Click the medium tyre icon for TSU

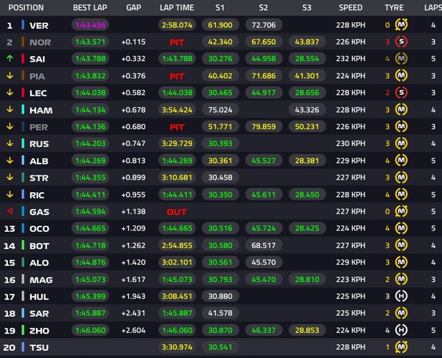(401, 347)
